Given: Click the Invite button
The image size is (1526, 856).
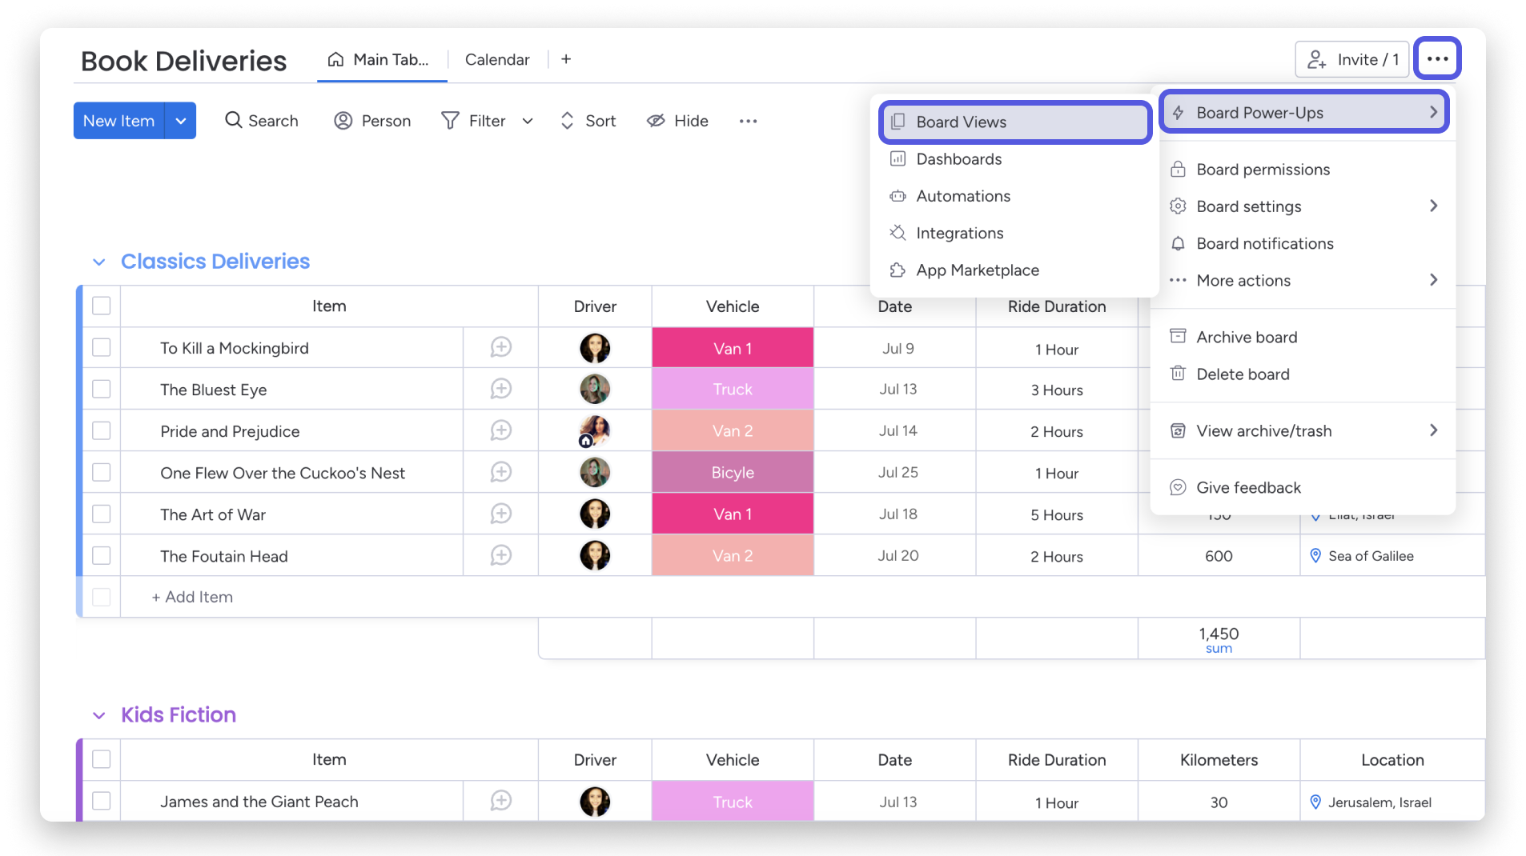Looking at the screenshot, I should click(x=1351, y=59).
